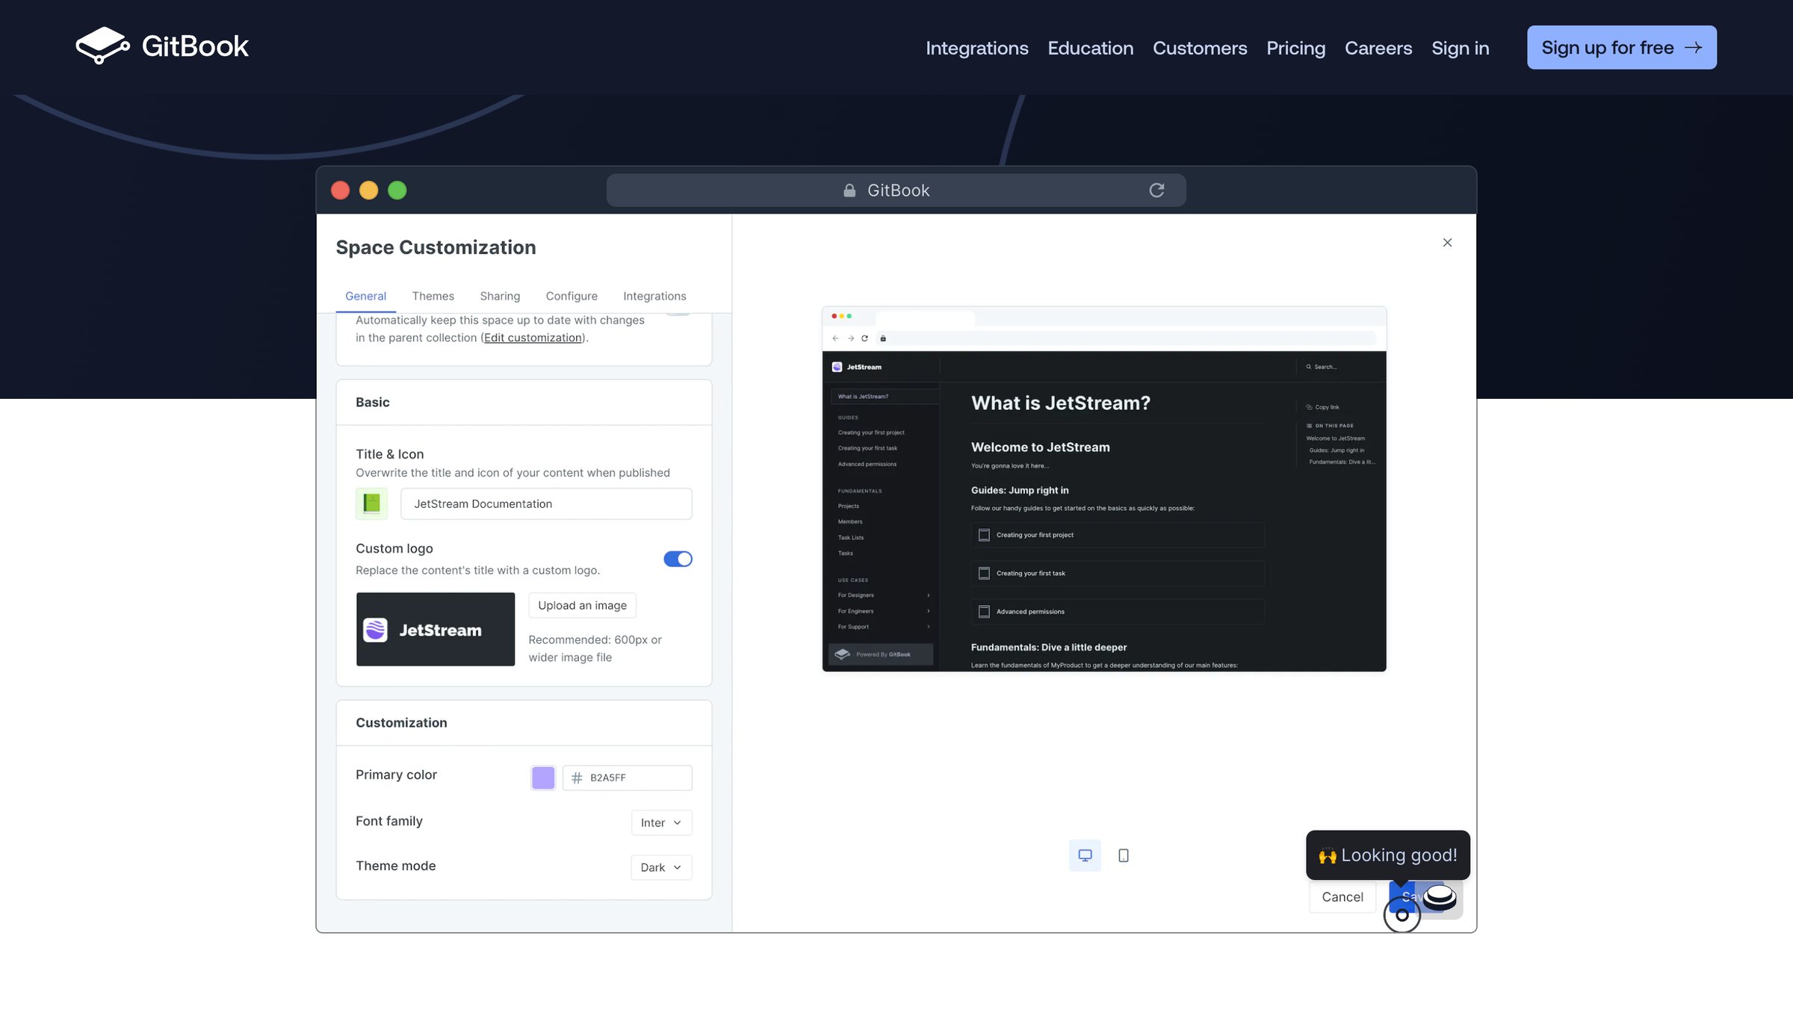Click the green macOS window dot
The width and height of the screenshot is (1793, 1030).
tap(397, 190)
